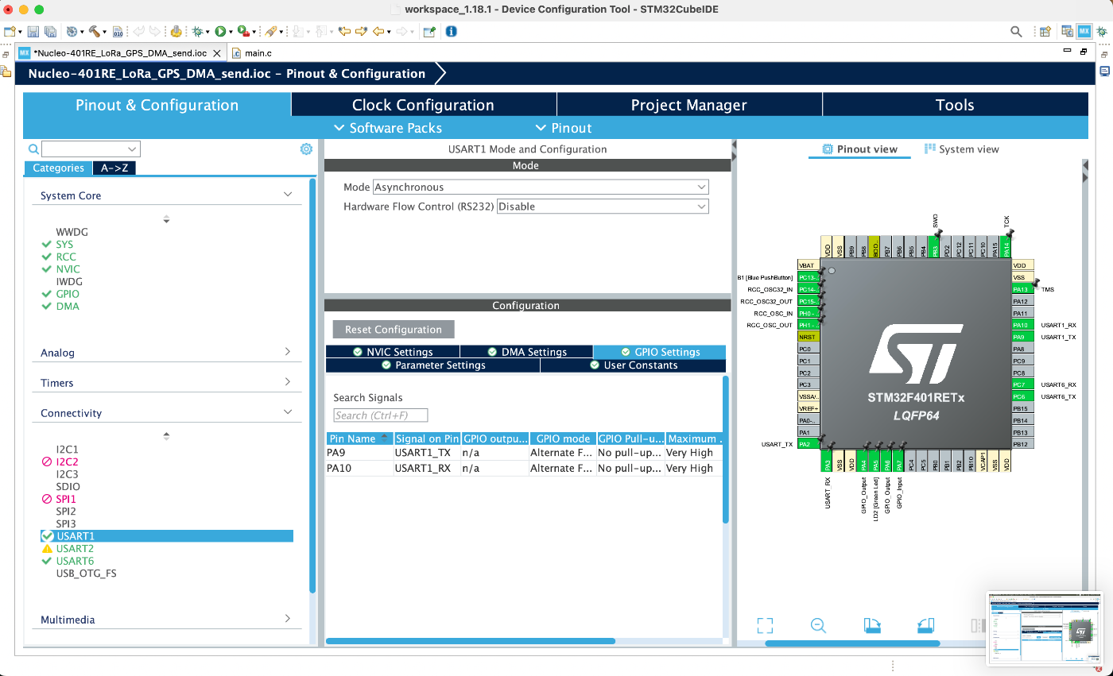Switch to the A->Z tab
Screen dimensions: 1113x676
tap(114, 168)
